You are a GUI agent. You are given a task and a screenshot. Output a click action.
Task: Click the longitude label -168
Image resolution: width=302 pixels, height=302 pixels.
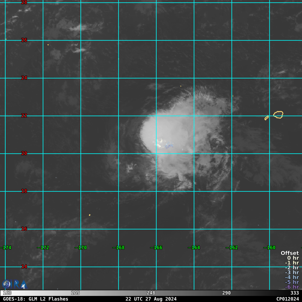(x=119, y=248)
